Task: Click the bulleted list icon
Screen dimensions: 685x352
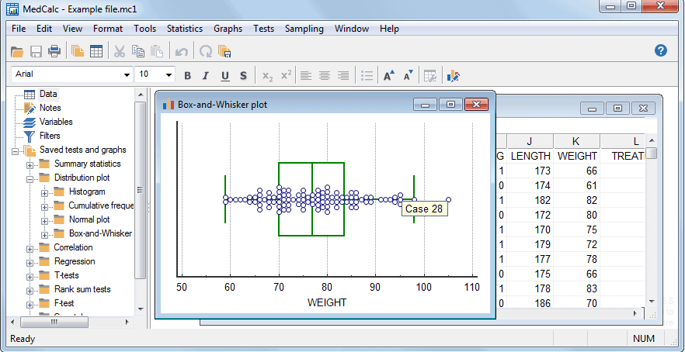Action: (367, 76)
